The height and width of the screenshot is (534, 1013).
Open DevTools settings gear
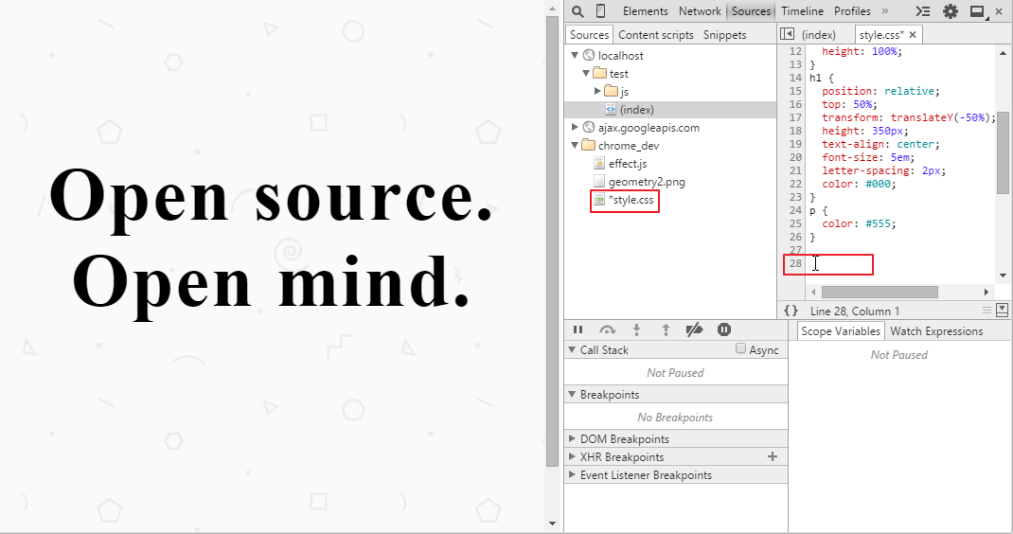[951, 11]
